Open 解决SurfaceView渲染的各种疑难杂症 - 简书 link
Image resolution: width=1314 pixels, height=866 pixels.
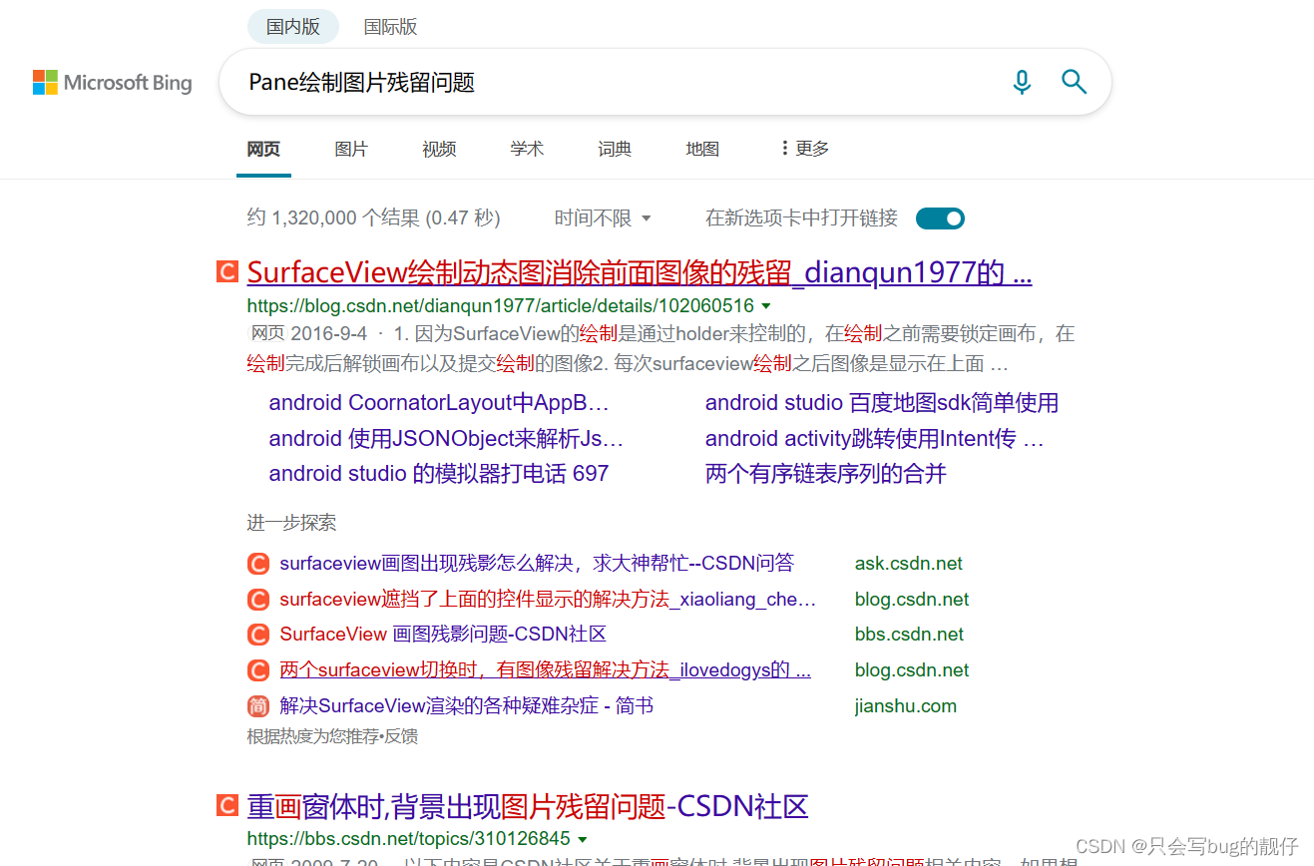[467, 706]
